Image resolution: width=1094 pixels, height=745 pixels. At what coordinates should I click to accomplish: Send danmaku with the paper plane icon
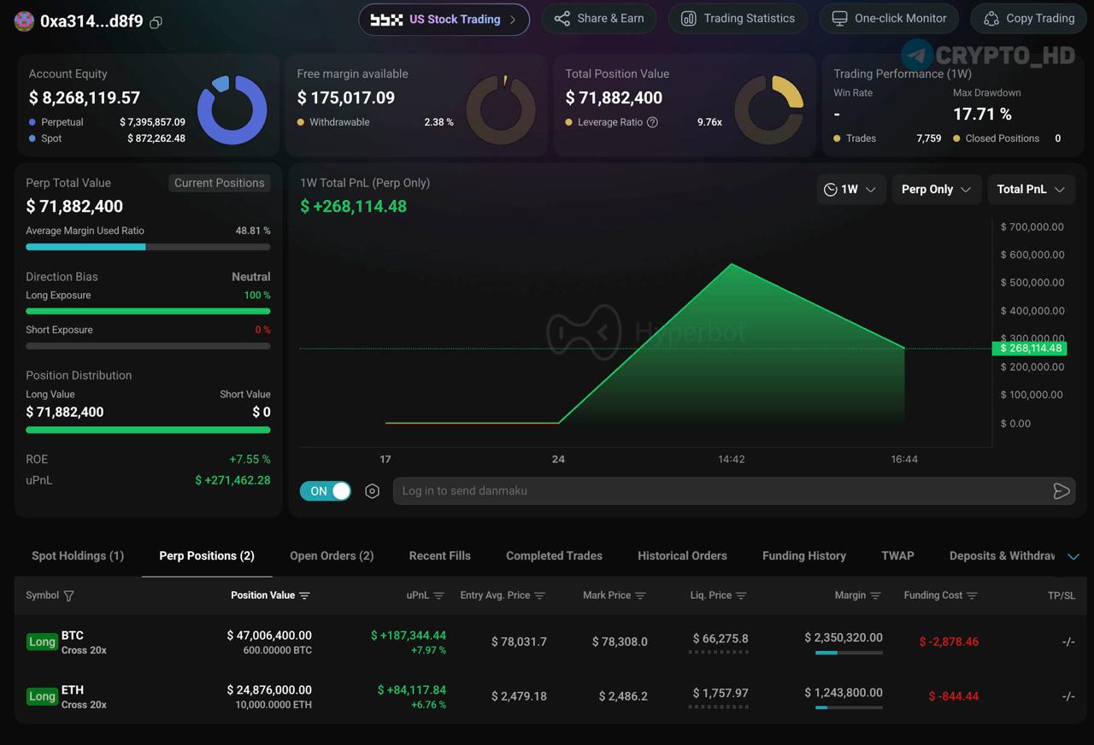1061,491
